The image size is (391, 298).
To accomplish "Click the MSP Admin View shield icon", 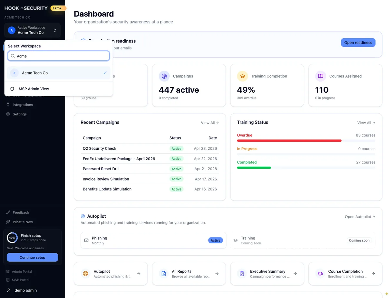I will (x=12, y=89).
